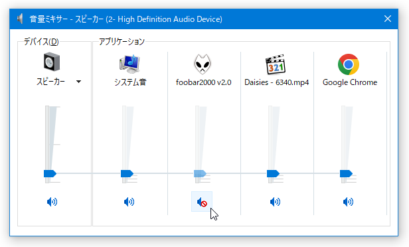Mute the スピーカー device volume
This screenshot has width=409, height=247.
pos(52,202)
